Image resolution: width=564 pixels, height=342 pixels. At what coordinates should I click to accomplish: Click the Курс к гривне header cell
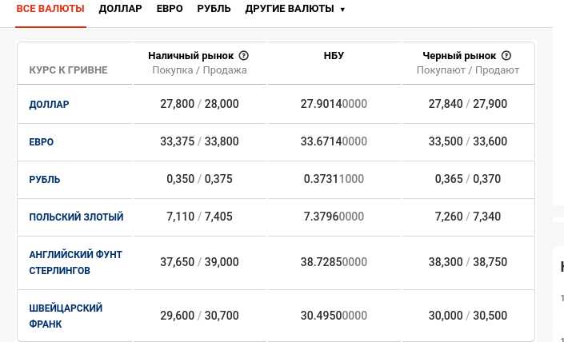(x=68, y=70)
